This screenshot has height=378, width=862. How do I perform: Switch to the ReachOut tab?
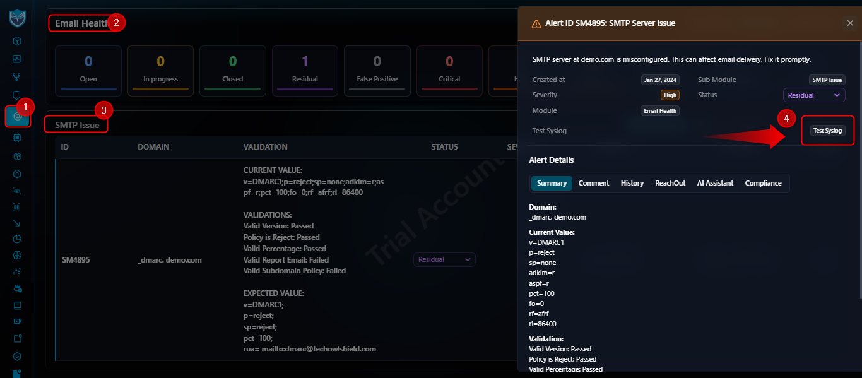click(x=670, y=183)
